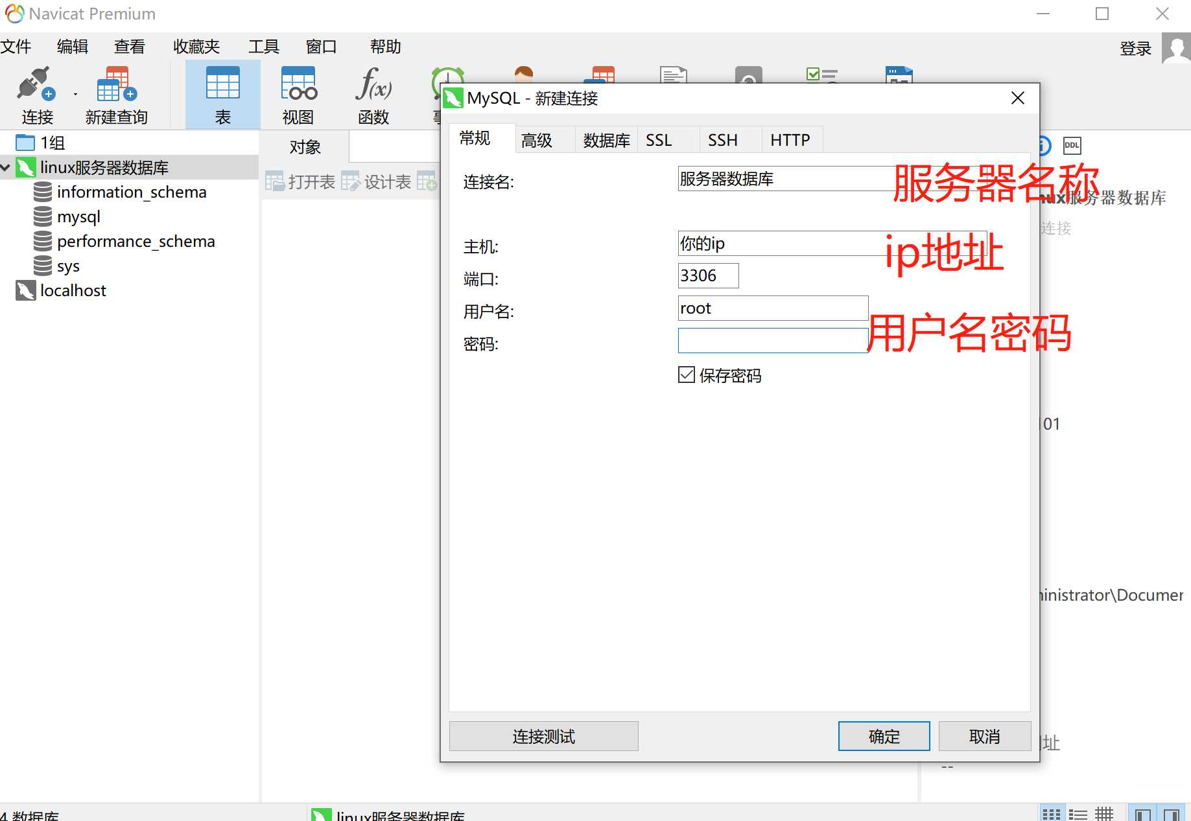Switch to the SSL tab
Screen dimensions: 1191x821
668,140
